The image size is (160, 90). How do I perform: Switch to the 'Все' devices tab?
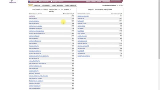click(30, 5)
